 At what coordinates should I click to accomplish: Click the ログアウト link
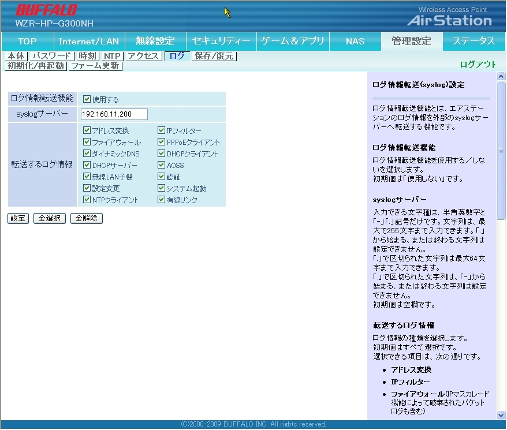coord(478,65)
